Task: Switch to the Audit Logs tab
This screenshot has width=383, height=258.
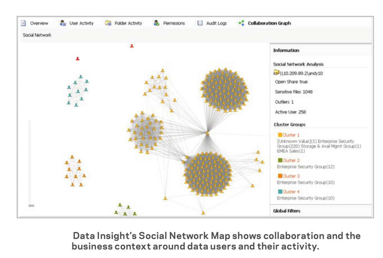Action: (x=216, y=23)
